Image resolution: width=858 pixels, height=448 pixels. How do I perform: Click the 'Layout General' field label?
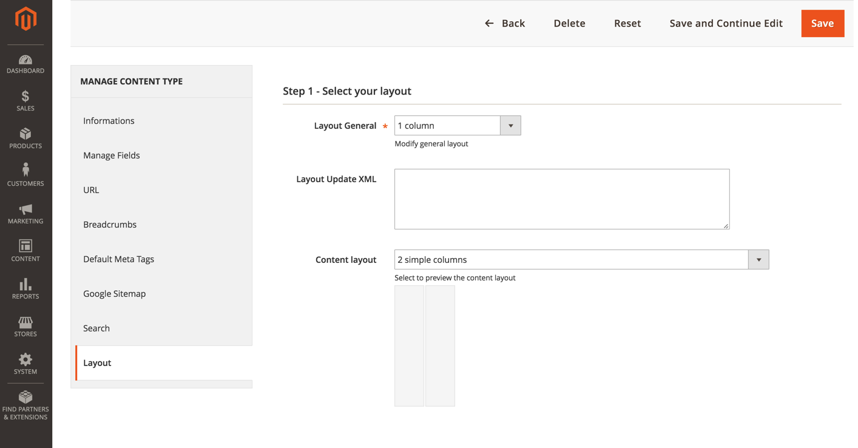345,126
